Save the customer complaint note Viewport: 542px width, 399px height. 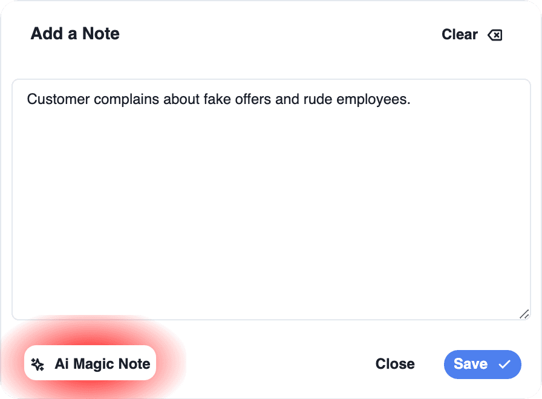483,365
